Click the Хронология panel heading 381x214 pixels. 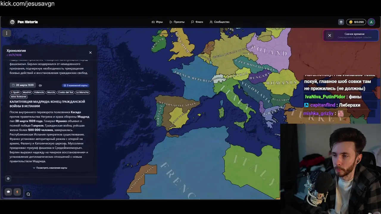click(x=16, y=51)
